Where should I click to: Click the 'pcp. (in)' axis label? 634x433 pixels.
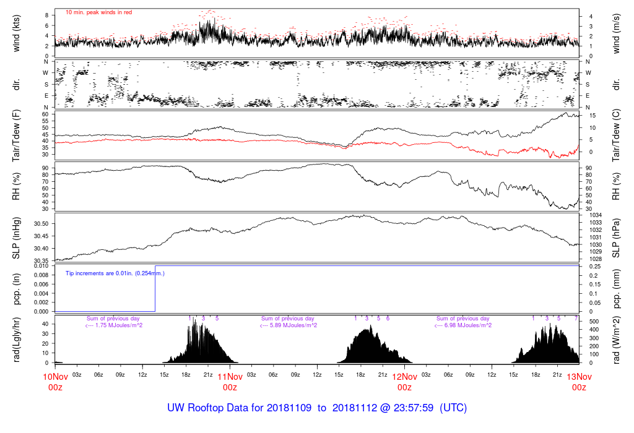pyautogui.click(x=17, y=288)
